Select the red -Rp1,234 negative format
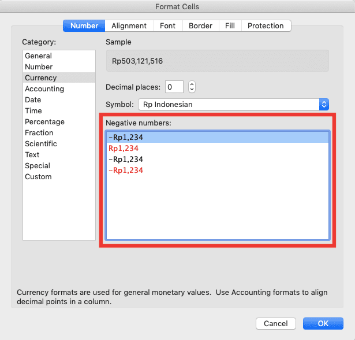Image resolution: width=355 pixels, height=340 pixels. click(218, 171)
